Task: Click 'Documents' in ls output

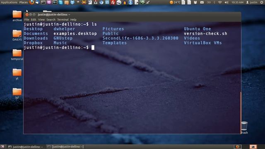Action: coord(36,34)
